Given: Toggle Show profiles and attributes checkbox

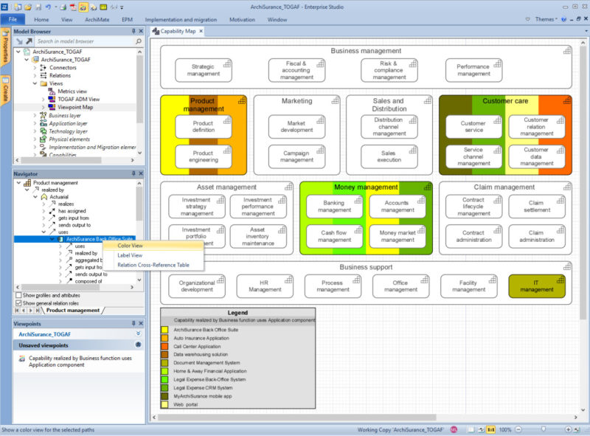Looking at the screenshot, I should coord(18,295).
